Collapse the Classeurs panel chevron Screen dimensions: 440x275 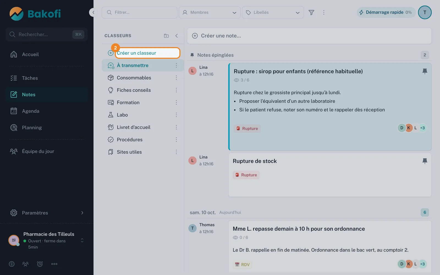point(177,36)
